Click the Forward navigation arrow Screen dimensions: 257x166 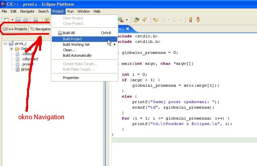tap(175, 20)
